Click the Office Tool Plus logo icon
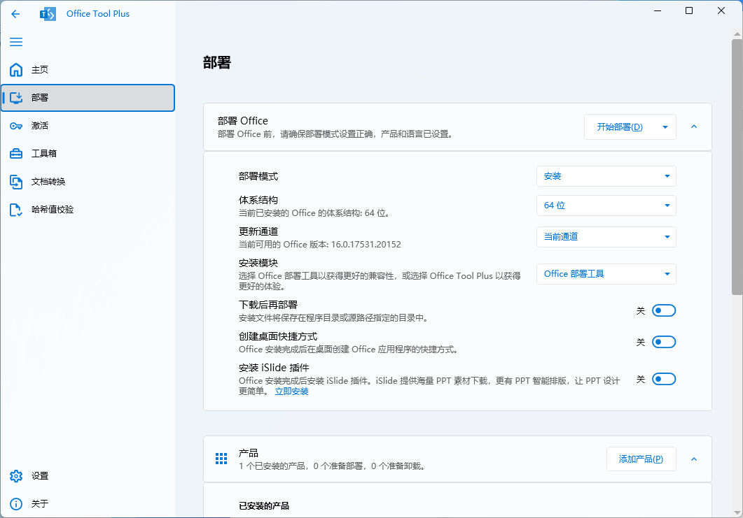The width and height of the screenshot is (743, 518). (x=48, y=14)
